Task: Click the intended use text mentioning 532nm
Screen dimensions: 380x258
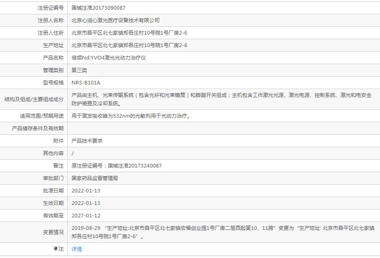Action: pos(131,116)
